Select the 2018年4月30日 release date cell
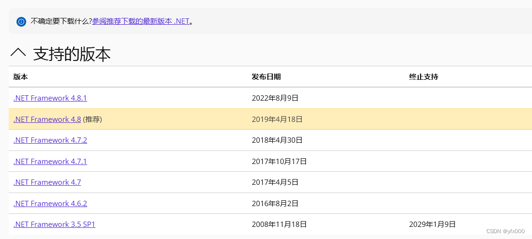The image size is (532, 239). click(277, 140)
